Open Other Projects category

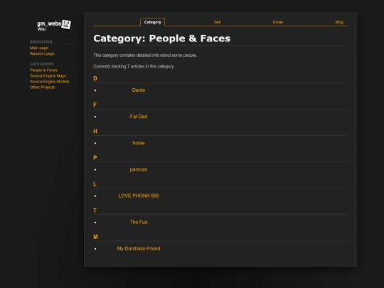(x=42, y=87)
